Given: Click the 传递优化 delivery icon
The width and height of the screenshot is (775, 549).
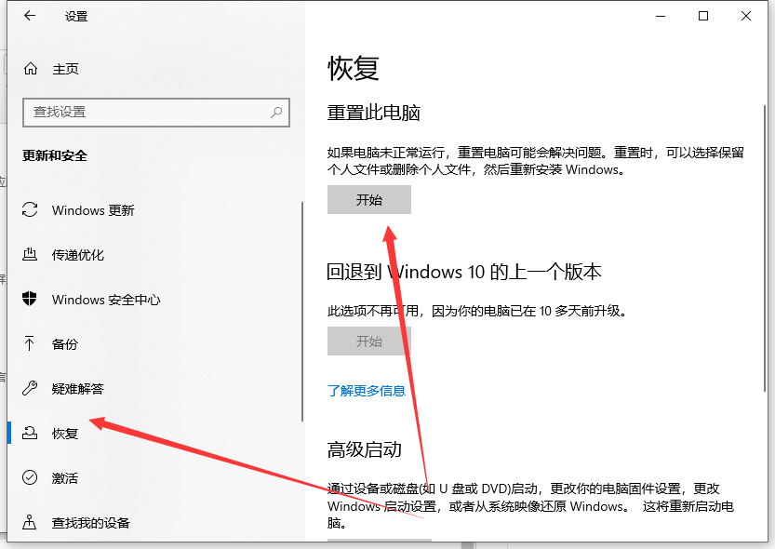Looking at the screenshot, I should point(31,255).
